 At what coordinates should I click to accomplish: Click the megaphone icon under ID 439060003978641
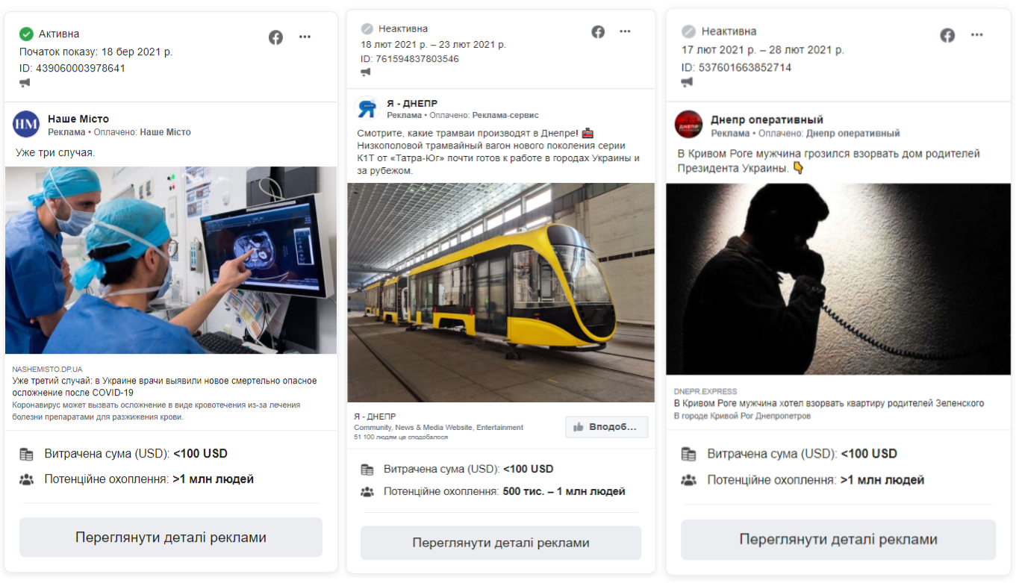(25, 83)
